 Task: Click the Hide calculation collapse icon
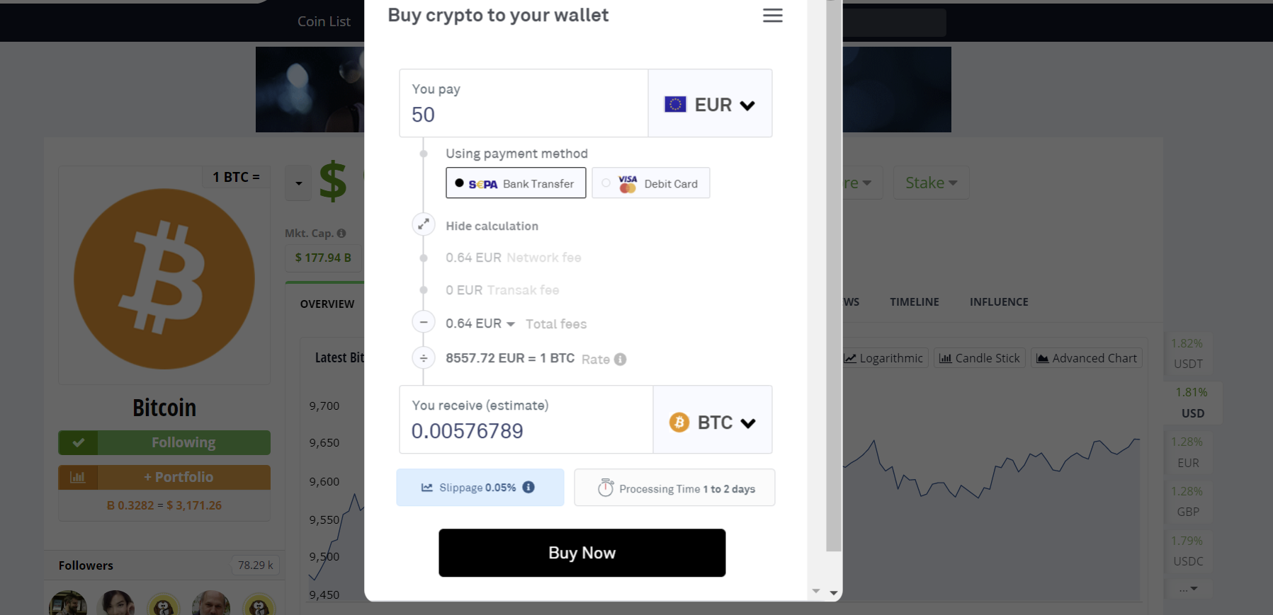pyautogui.click(x=424, y=224)
